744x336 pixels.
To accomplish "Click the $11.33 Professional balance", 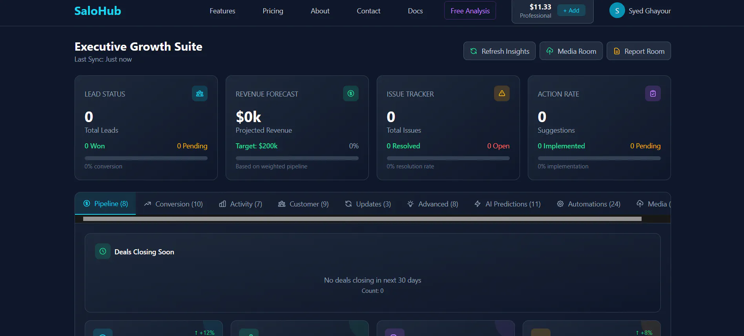I will [x=536, y=11].
